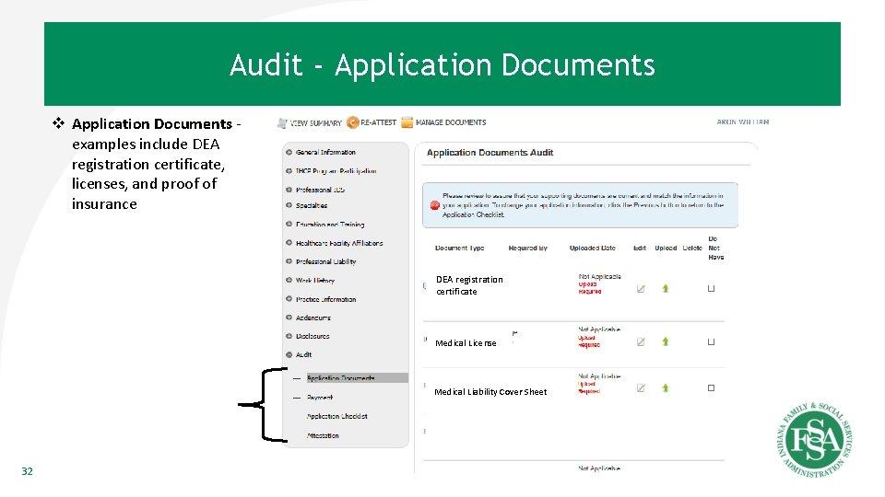The image size is (885, 497).
Task: Click Edit icon for Medical License
Action: tap(641, 341)
